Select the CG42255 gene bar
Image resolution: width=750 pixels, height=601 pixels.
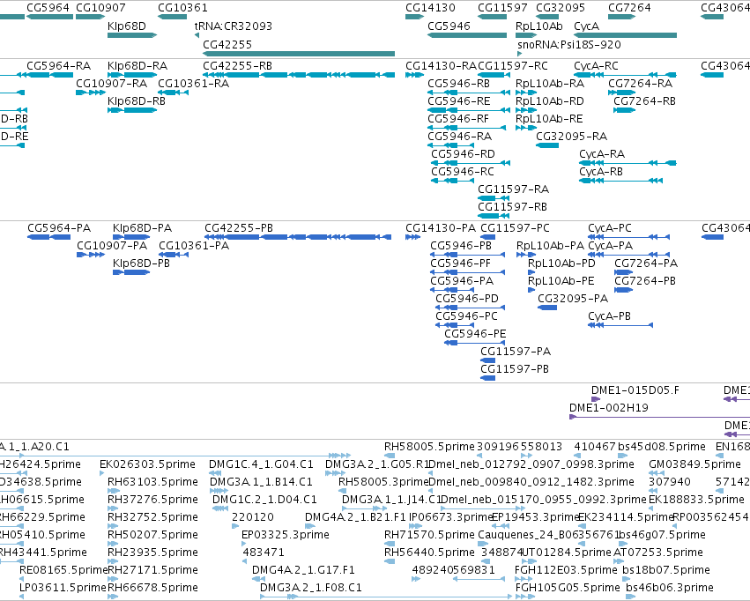coord(299,54)
